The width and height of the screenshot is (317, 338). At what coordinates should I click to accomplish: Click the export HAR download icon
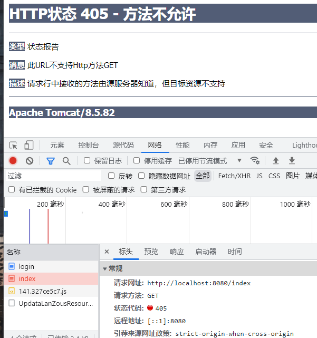[x=292, y=161]
